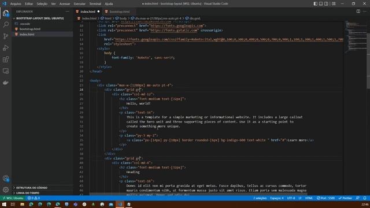The width and height of the screenshot is (370, 208).
Task: Change the UTF-8 file encoding
Action: (x=291, y=198)
